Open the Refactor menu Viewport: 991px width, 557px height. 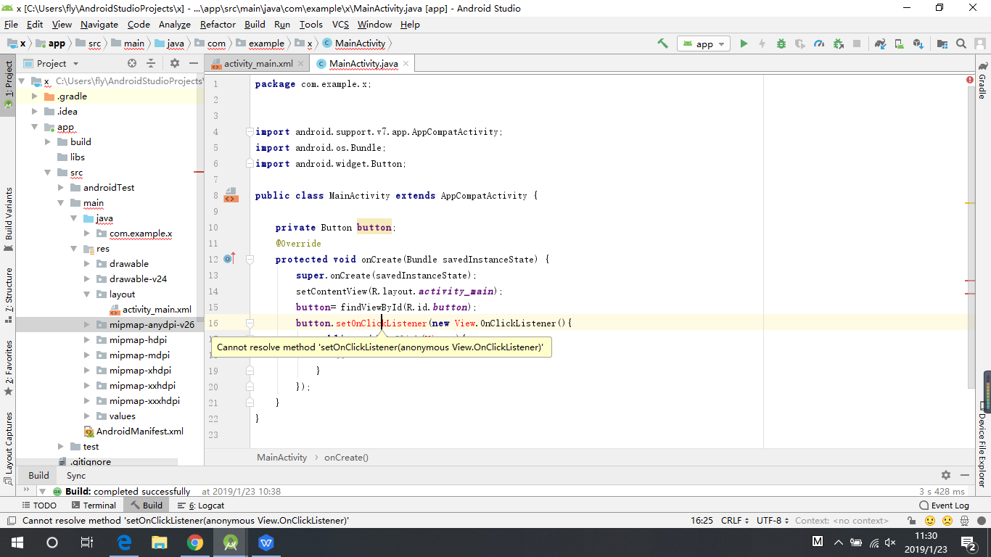pyautogui.click(x=218, y=24)
